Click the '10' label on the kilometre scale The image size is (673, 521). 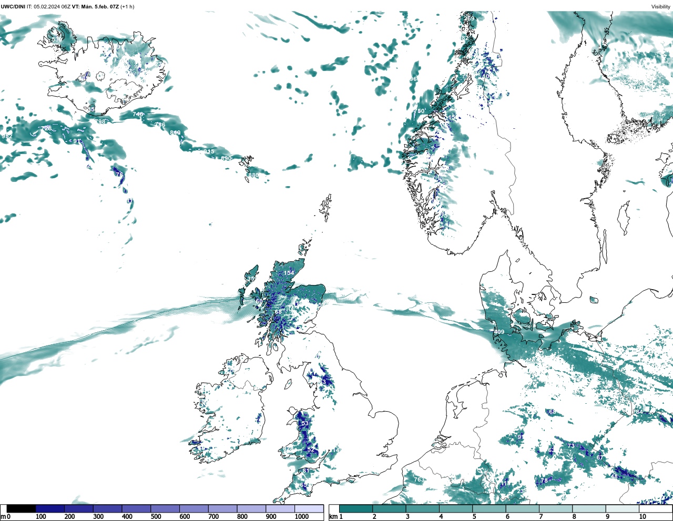point(643,517)
